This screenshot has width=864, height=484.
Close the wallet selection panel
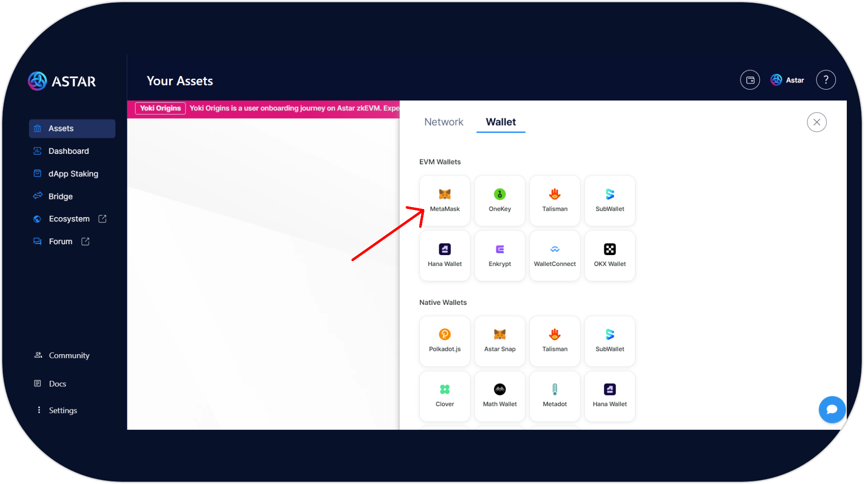(x=816, y=122)
